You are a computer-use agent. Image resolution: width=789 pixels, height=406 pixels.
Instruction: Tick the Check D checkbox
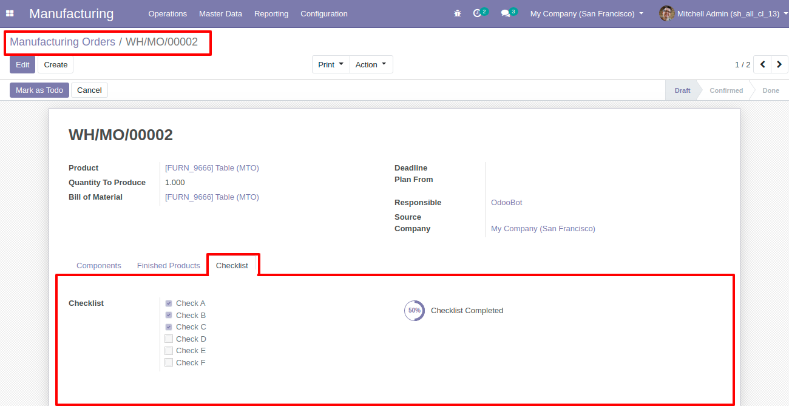coord(169,339)
